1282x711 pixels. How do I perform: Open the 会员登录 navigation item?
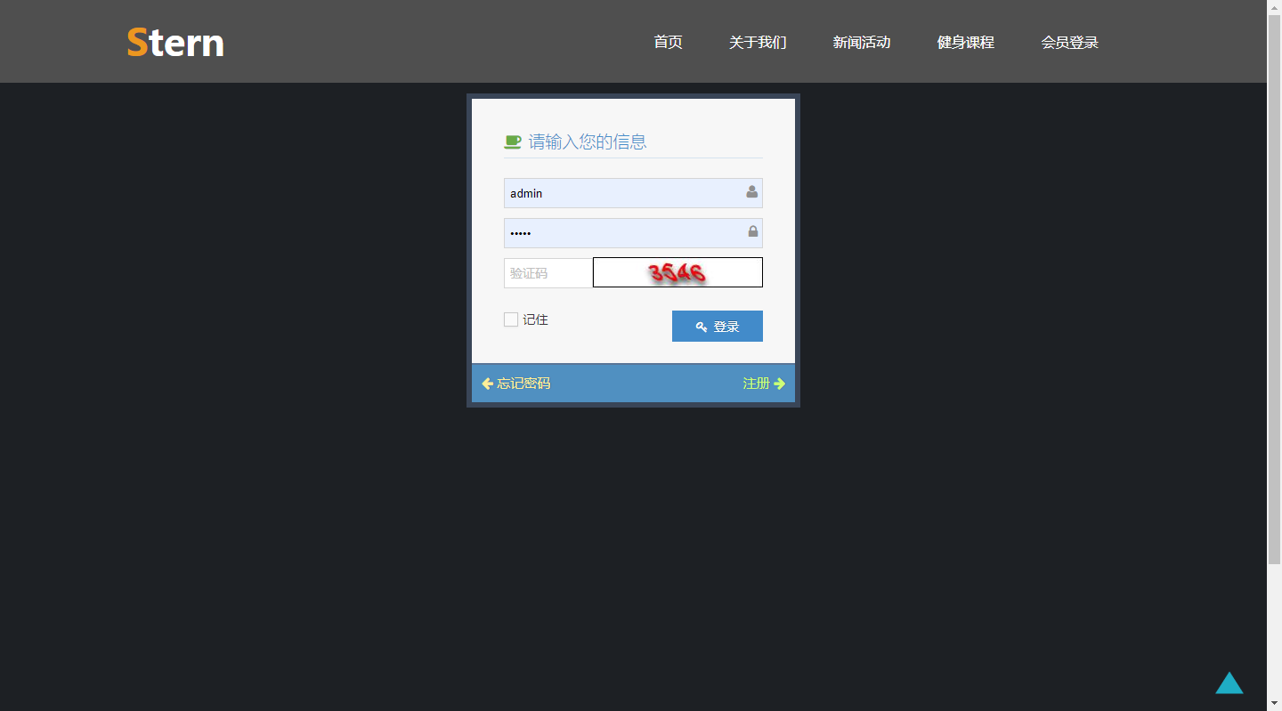click(1070, 42)
